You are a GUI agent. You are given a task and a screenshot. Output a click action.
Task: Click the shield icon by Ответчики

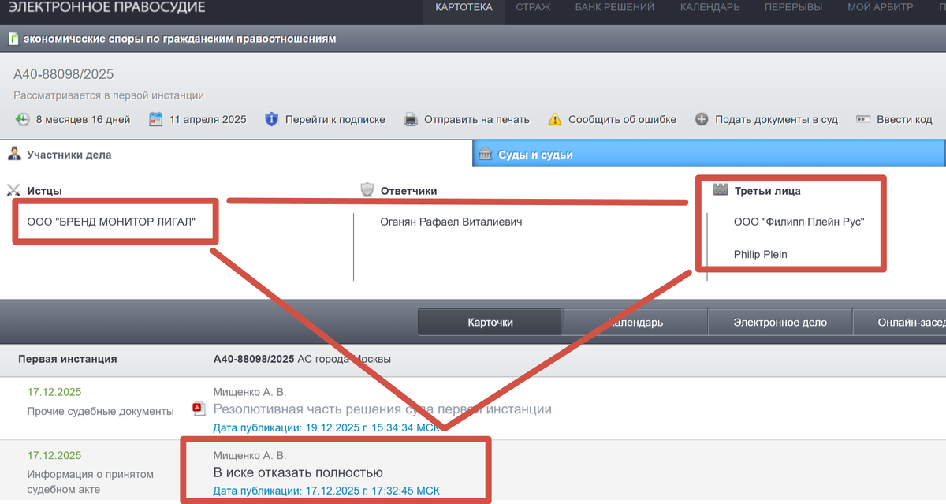367,190
